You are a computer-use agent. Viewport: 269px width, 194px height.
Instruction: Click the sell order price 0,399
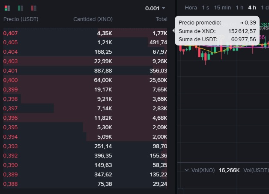[10, 90]
